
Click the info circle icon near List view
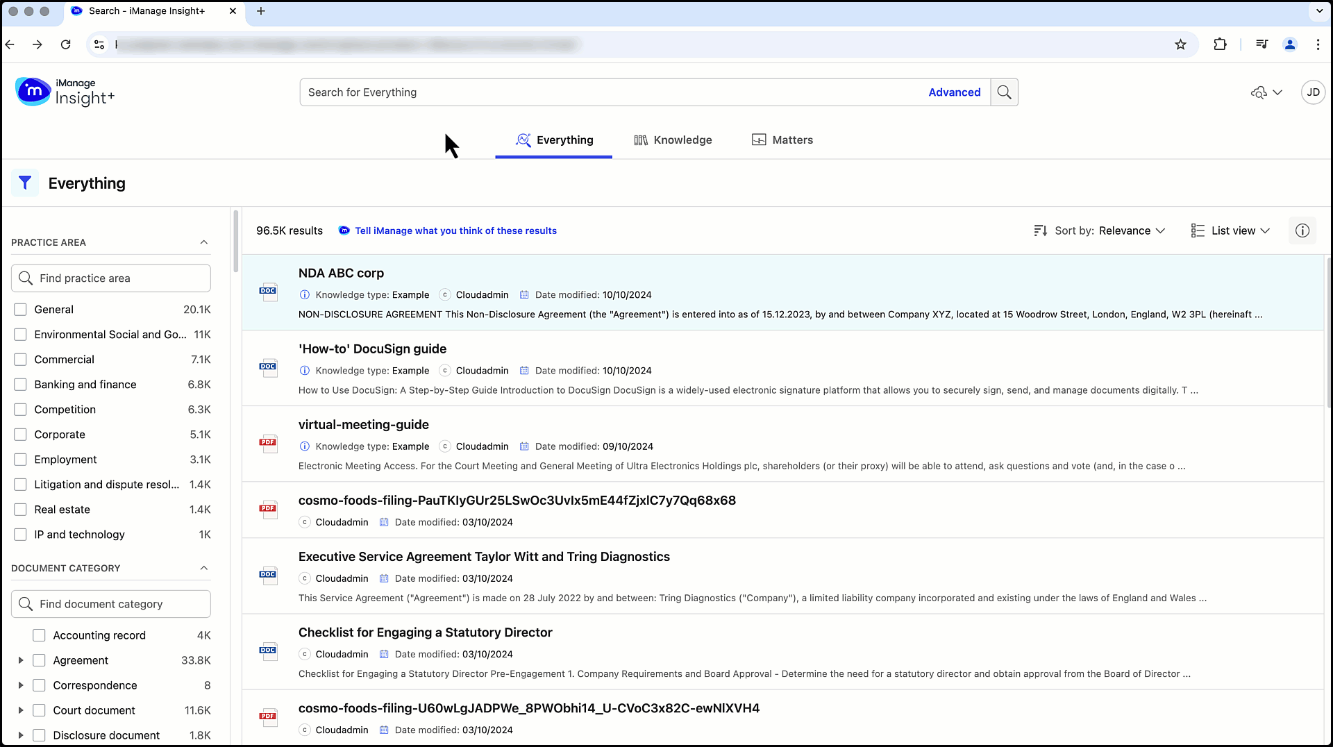coord(1302,230)
